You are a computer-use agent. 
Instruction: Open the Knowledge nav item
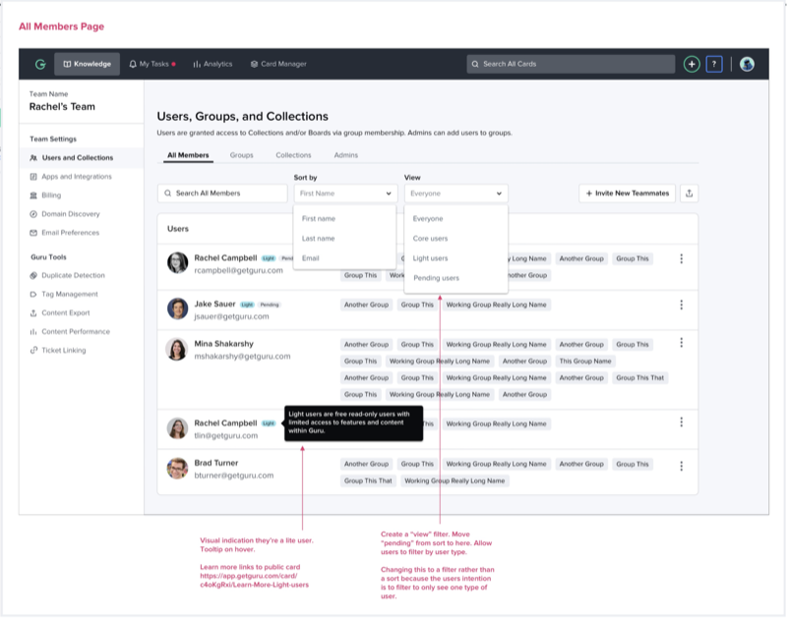coord(87,64)
